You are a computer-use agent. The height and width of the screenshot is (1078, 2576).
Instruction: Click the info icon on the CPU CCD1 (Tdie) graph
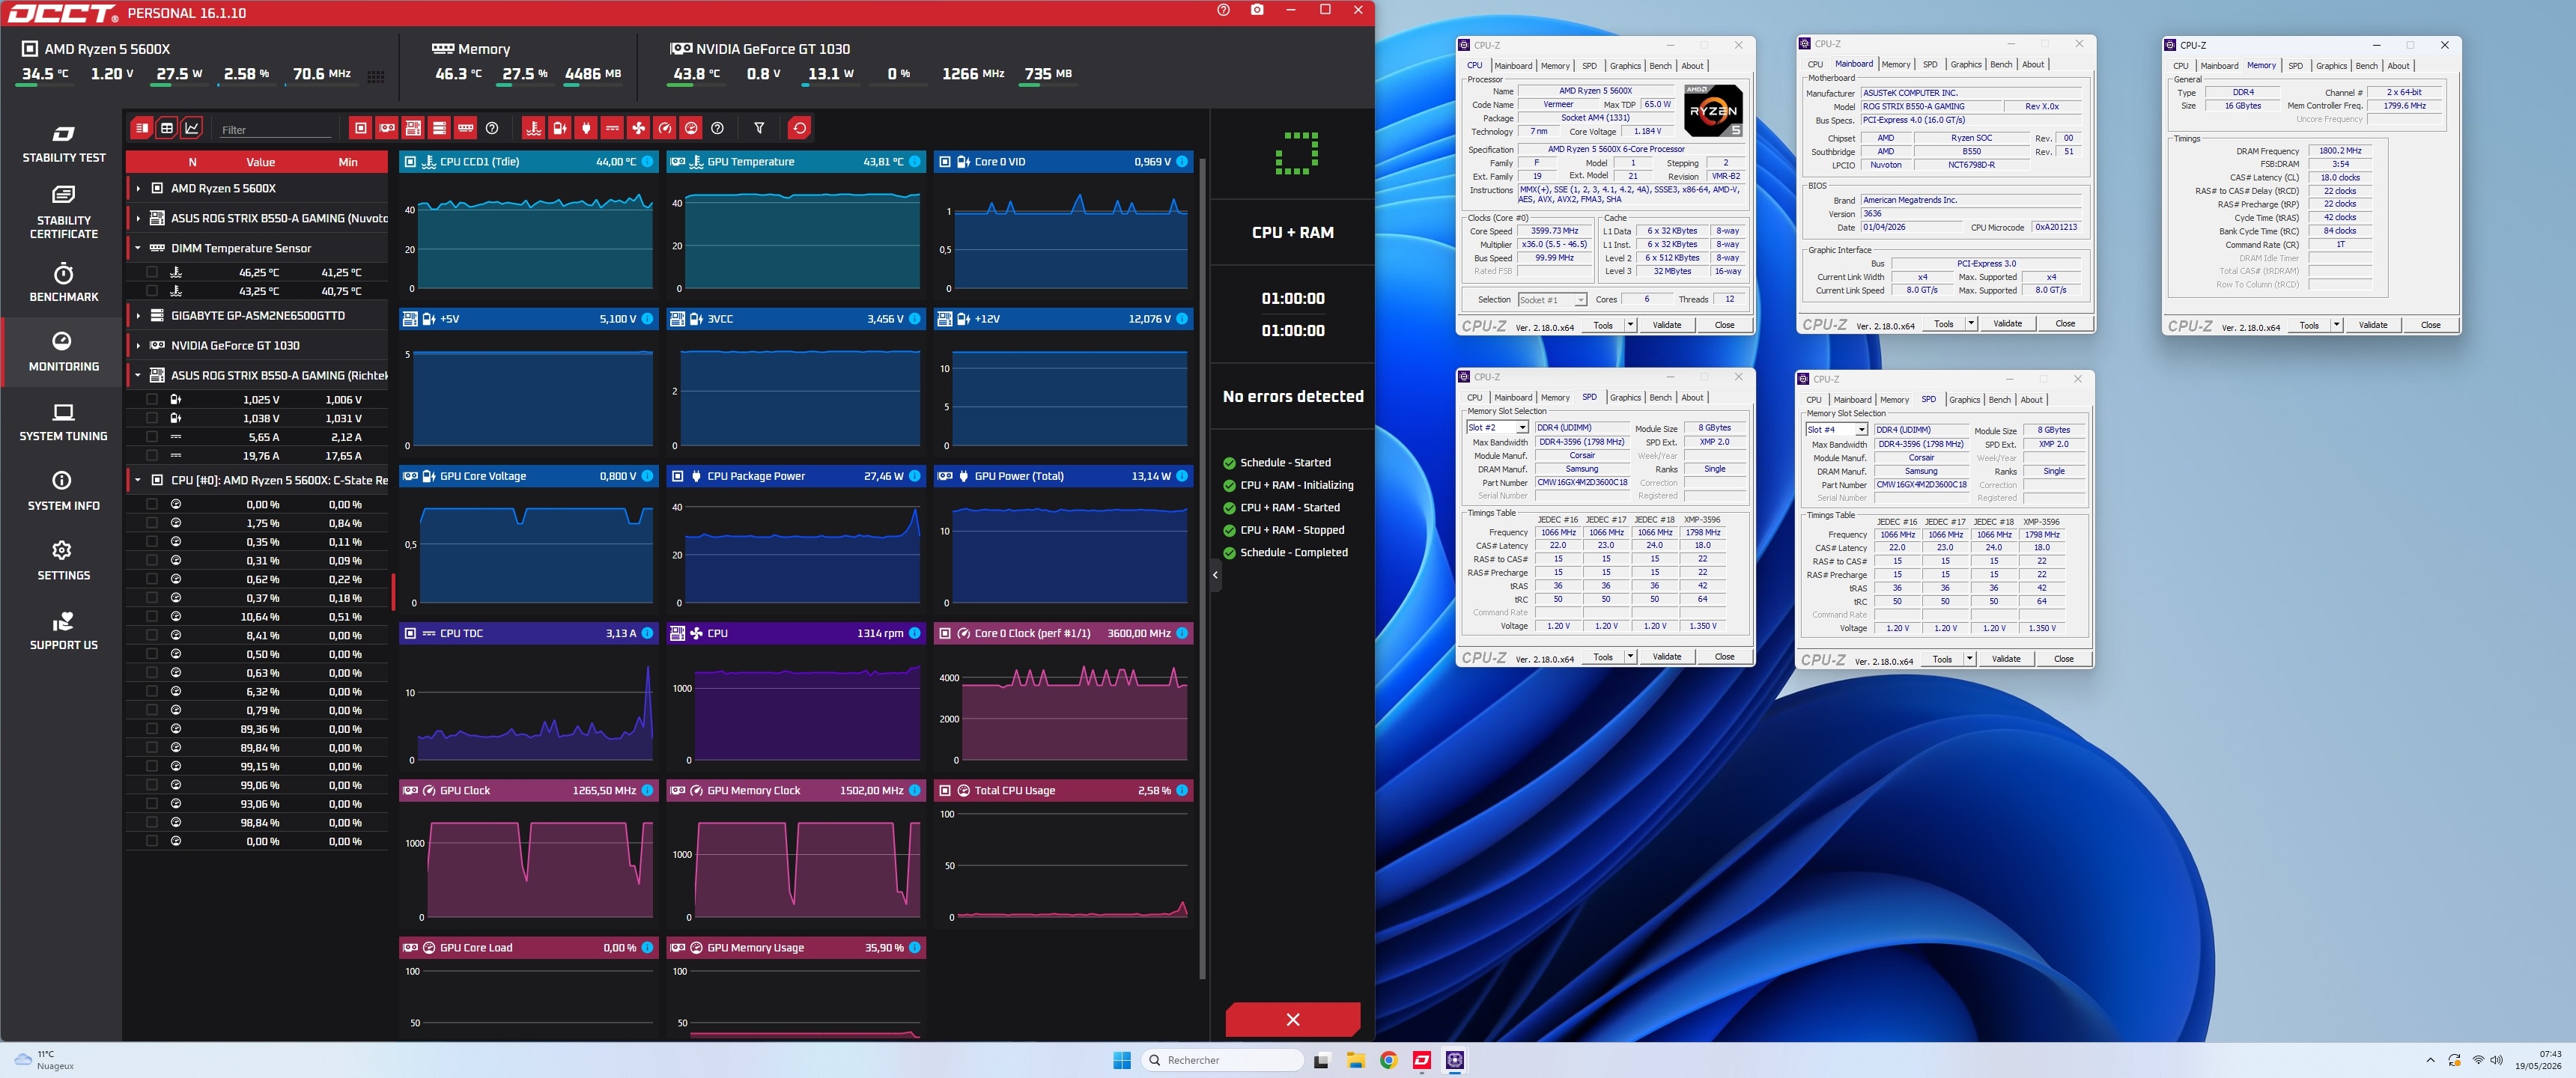pyautogui.click(x=647, y=161)
